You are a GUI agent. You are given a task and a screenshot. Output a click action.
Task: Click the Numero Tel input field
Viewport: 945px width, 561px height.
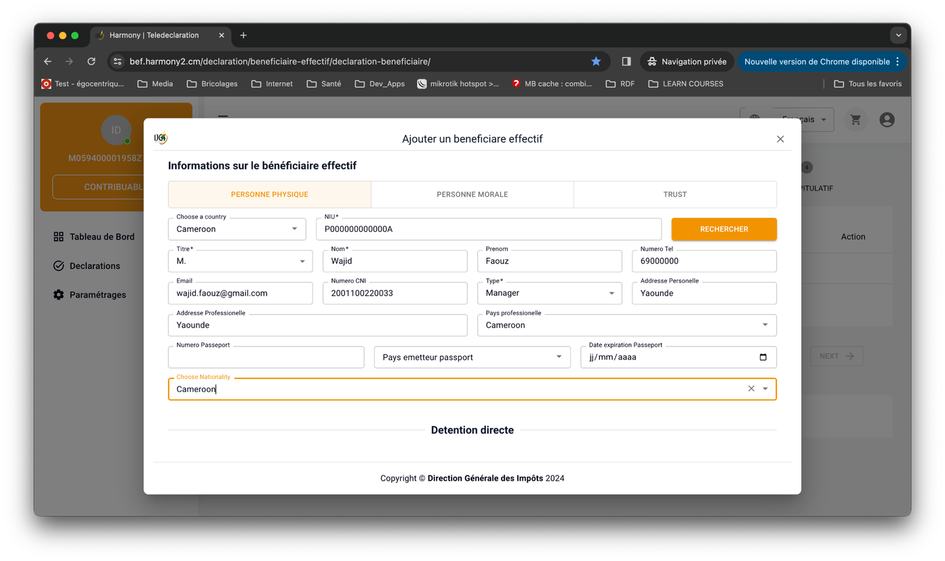704,261
